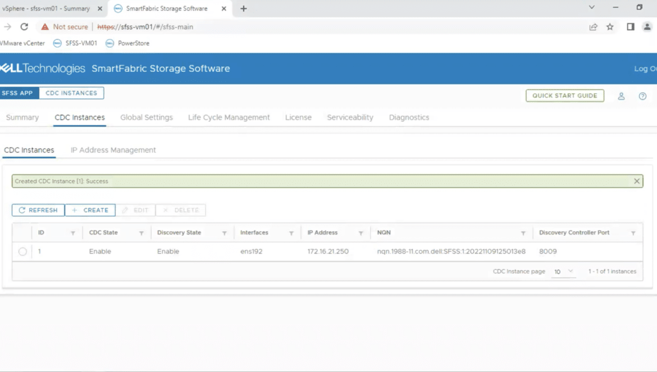The image size is (657, 372).
Task: Reload the page with browser refresh icon
Action: point(24,27)
